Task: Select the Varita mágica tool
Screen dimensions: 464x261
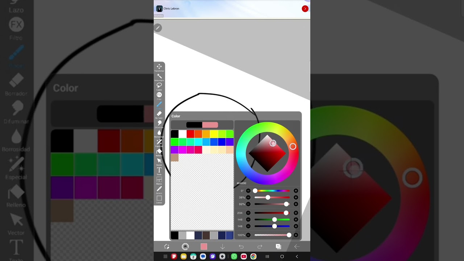Action: point(159,77)
